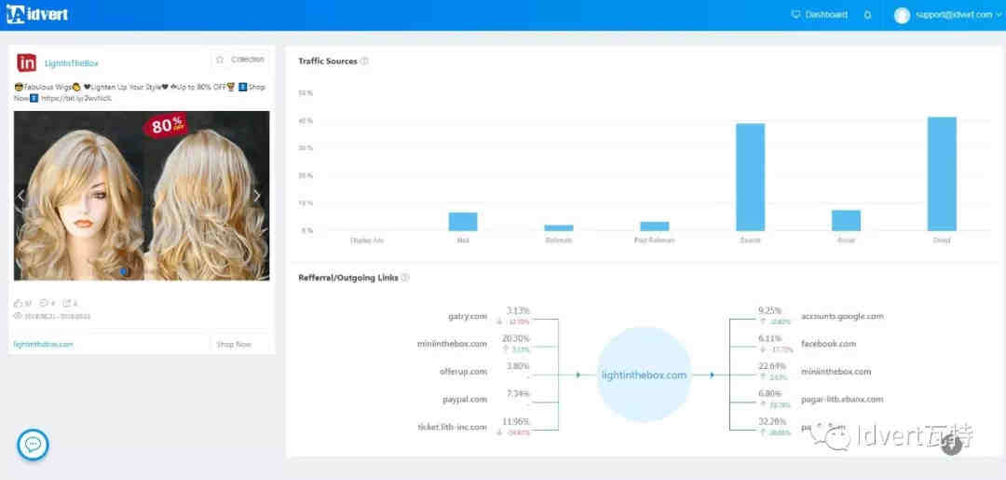Click the red LightInTheBox advertiser logo
This screenshot has height=480, width=1006.
(x=26, y=62)
